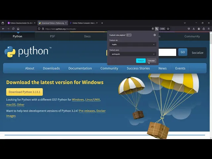Close the Online Python Compiler tab
This screenshot has height=159, width=212.
97,23
